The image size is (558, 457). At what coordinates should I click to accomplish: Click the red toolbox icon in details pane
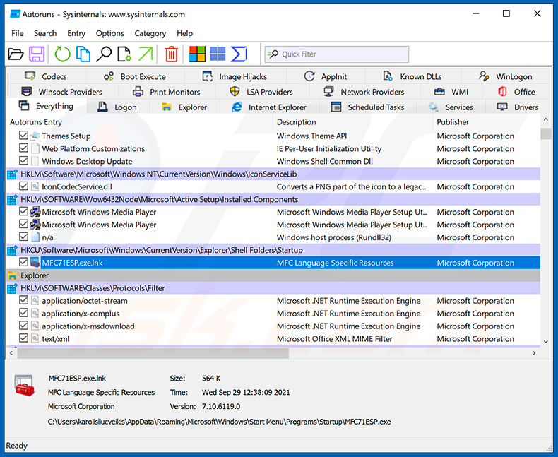pyautogui.click(x=25, y=386)
